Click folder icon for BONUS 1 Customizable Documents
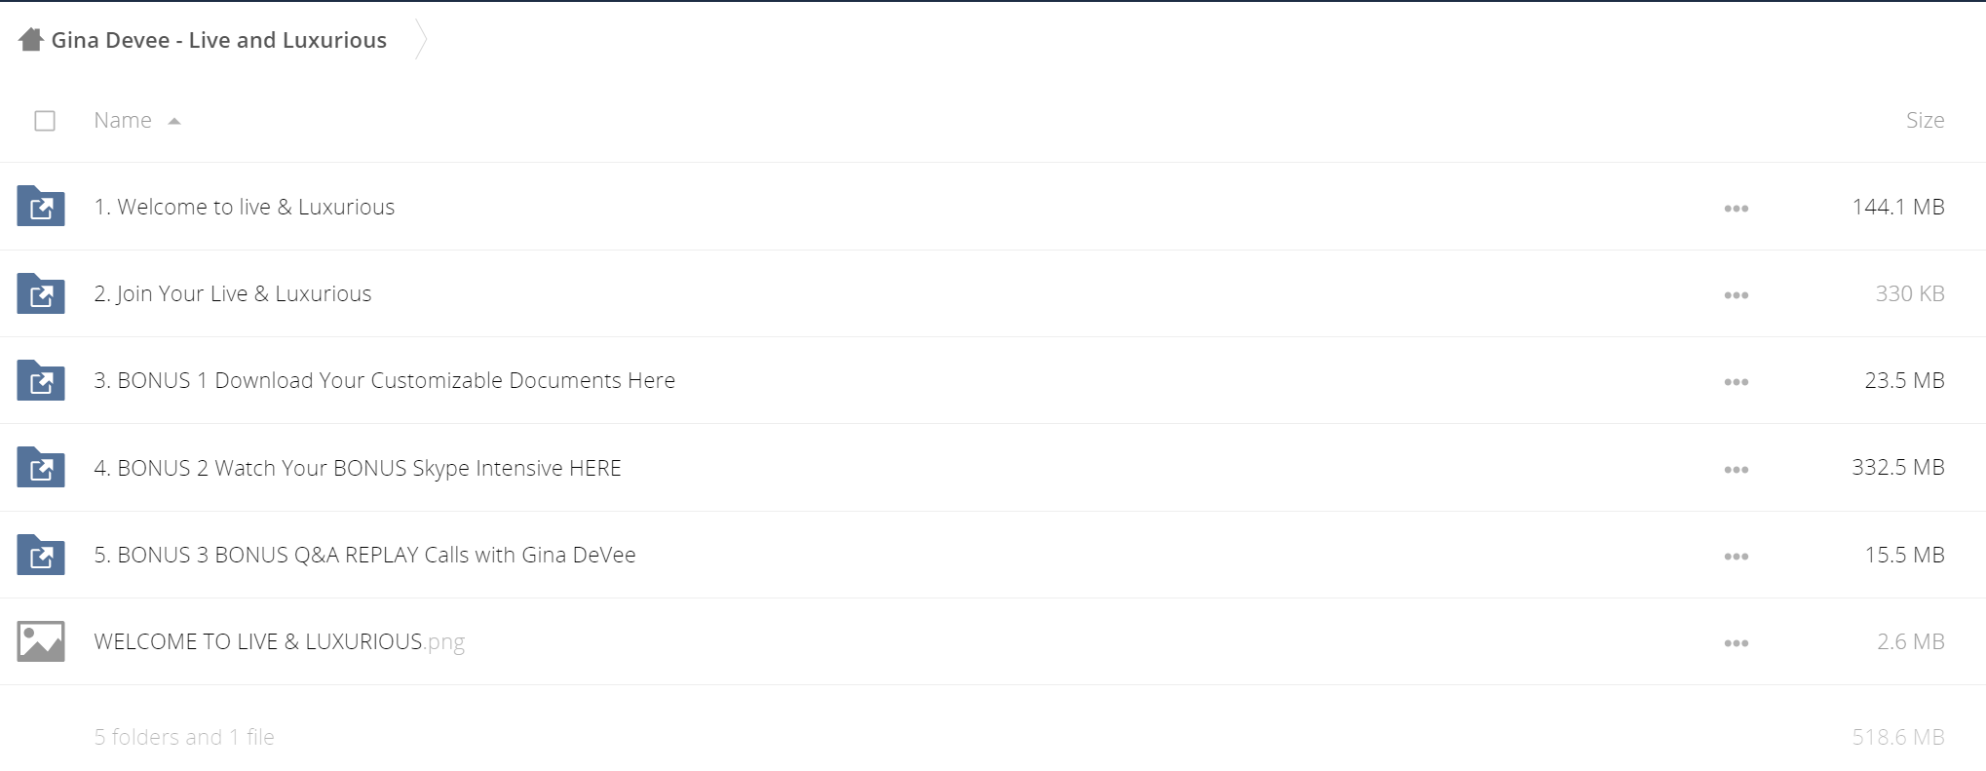Viewport: 1986px width, 771px height. pos(41,380)
